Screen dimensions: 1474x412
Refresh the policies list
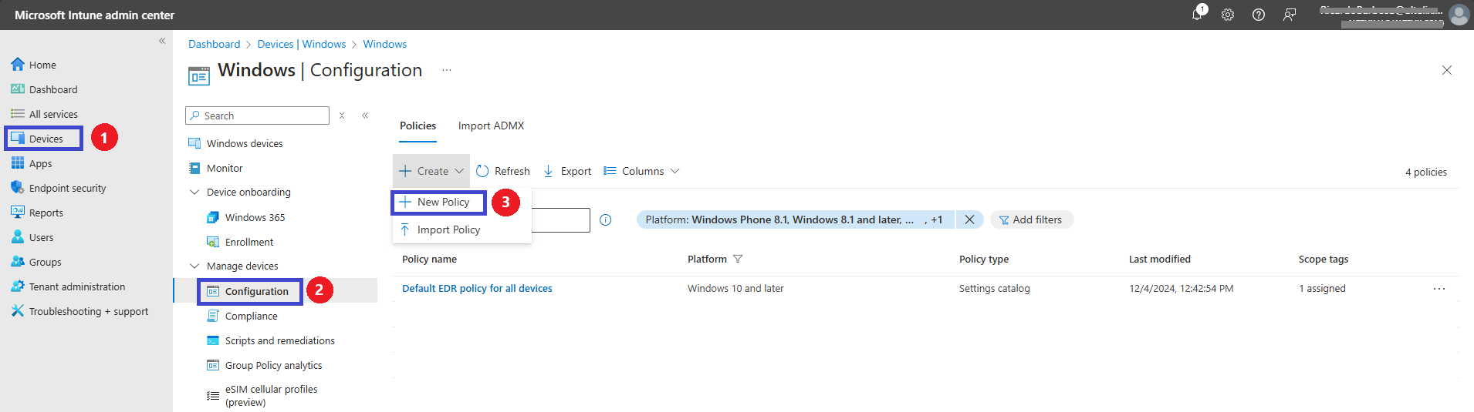click(x=503, y=171)
